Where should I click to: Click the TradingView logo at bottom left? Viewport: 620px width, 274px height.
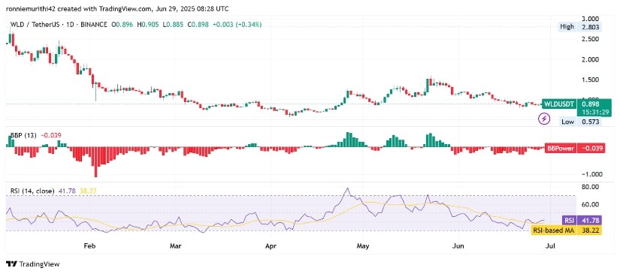tap(33, 264)
